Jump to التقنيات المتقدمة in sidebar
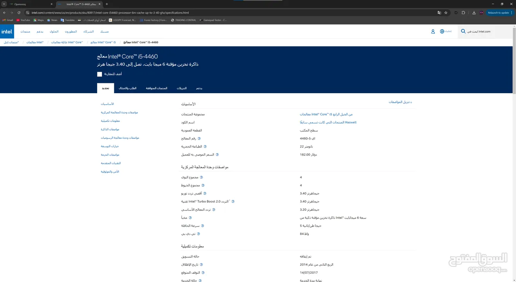 click(111, 163)
